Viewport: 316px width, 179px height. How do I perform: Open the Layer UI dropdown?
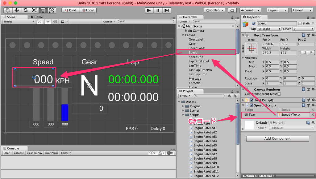coord(303,29)
